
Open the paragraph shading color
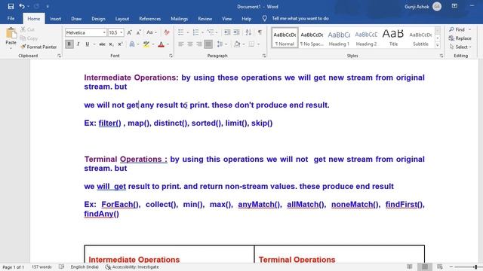(x=237, y=44)
